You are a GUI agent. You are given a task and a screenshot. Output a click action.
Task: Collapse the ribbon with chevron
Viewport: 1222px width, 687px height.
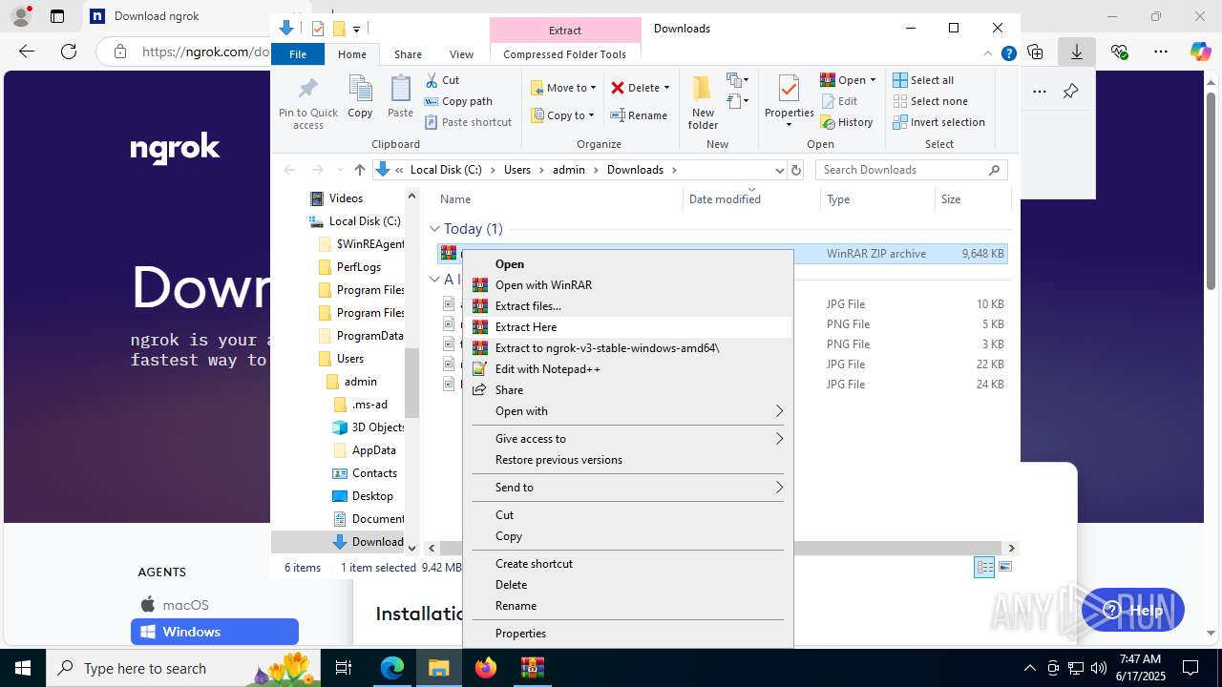pyautogui.click(x=988, y=54)
